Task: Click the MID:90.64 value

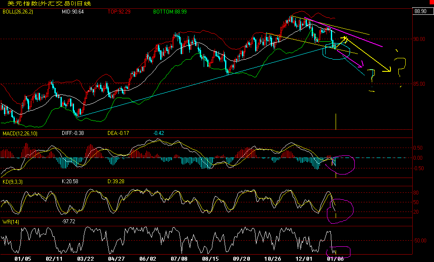Action: pos(73,12)
